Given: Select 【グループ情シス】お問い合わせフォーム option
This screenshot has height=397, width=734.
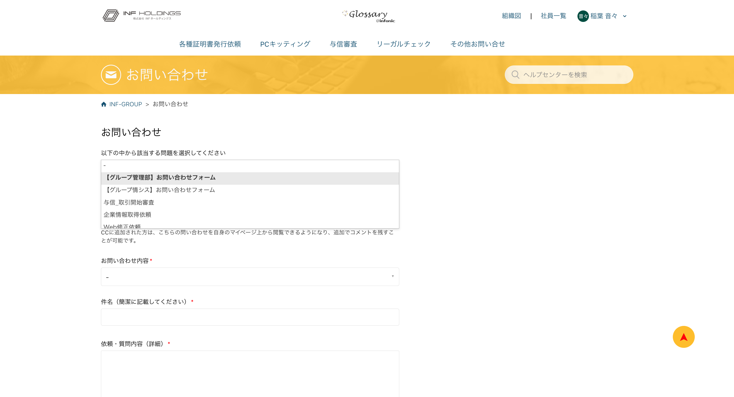Looking at the screenshot, I should coord(160,190).
